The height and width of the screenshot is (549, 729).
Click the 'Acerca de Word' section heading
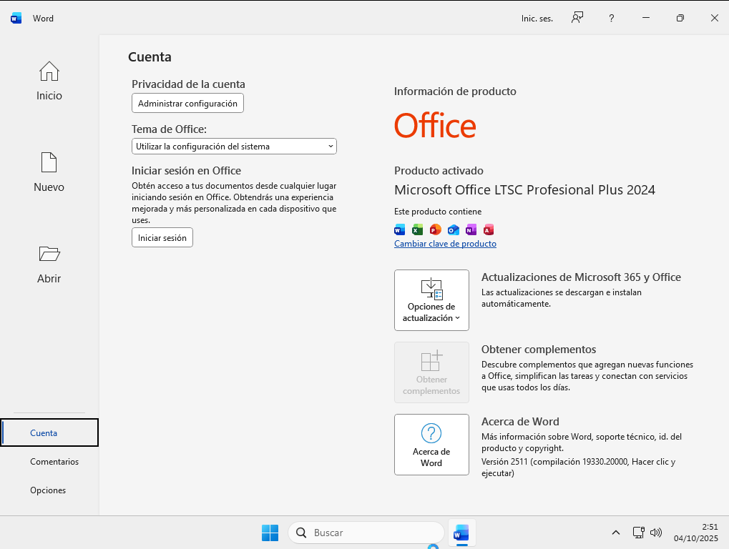tap(520, 422)
